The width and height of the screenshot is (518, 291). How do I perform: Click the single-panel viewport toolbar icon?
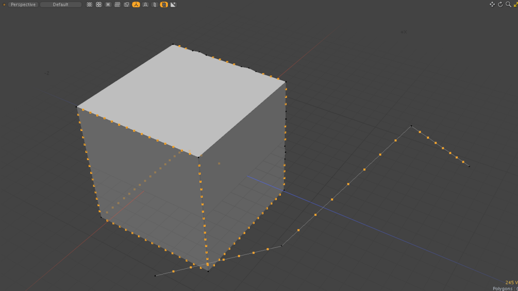[x=155, y=5]
